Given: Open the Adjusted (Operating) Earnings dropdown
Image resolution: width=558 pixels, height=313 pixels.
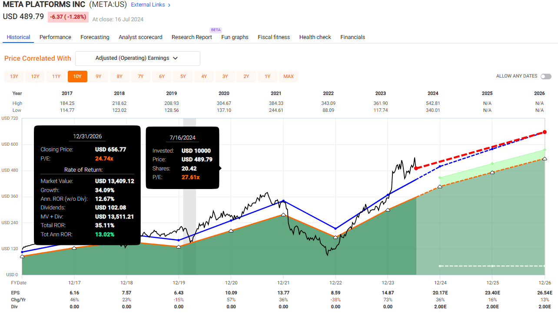Looking at the screenshot, I should (137, 58).
